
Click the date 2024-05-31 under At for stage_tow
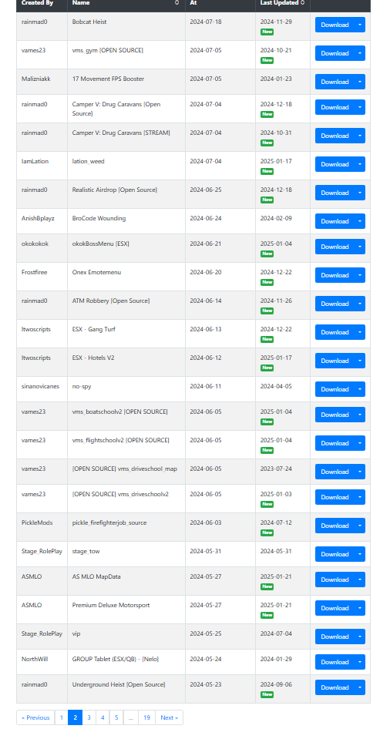click(206, 551)
